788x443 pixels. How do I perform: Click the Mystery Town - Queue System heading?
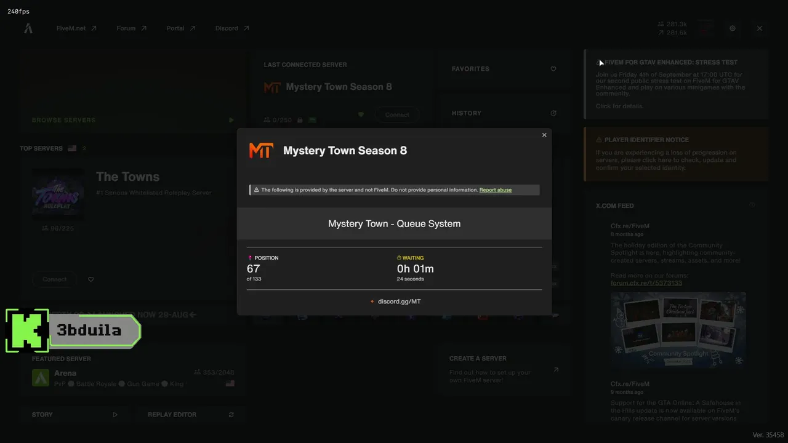tap(394, 224)
